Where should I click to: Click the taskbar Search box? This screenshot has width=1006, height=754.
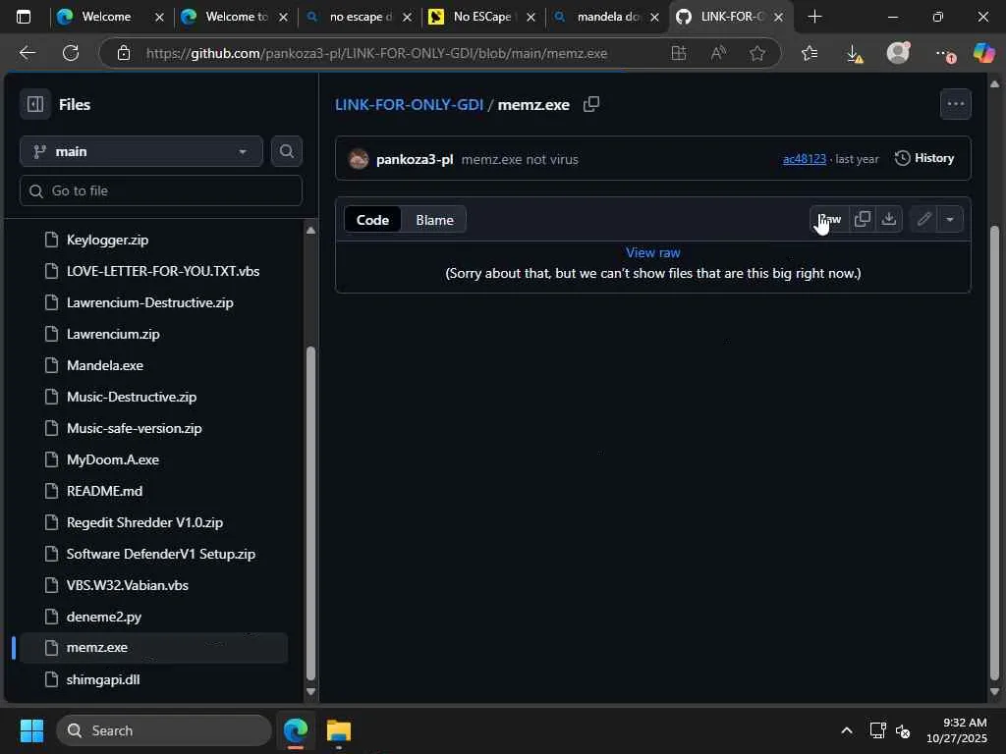pos(164,730)
